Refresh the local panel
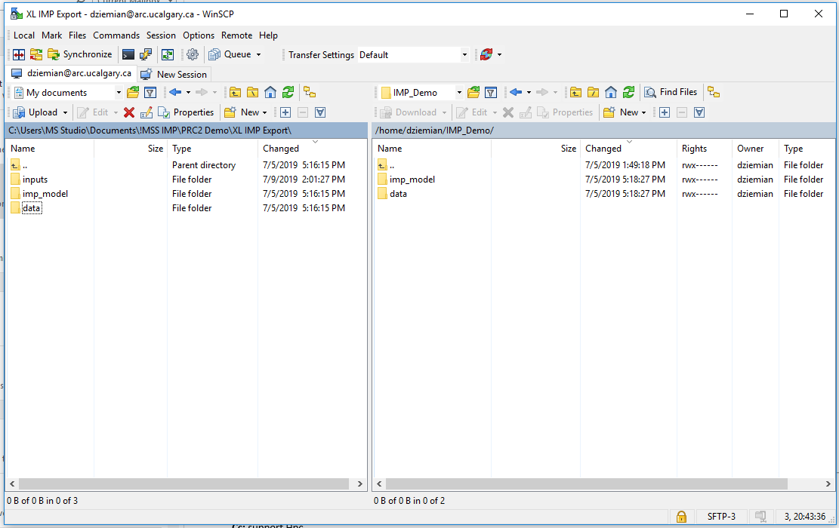This screenshot has height=528, width=839. tap(288, 93)
